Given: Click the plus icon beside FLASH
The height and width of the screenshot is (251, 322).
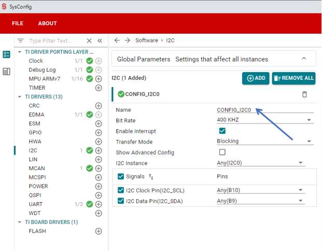Looking at the screenshot, I should click(x=99, y=231).
